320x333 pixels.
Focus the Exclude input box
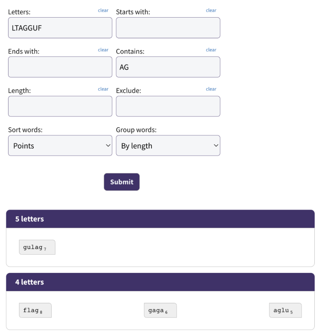click(x=168, y=106)
